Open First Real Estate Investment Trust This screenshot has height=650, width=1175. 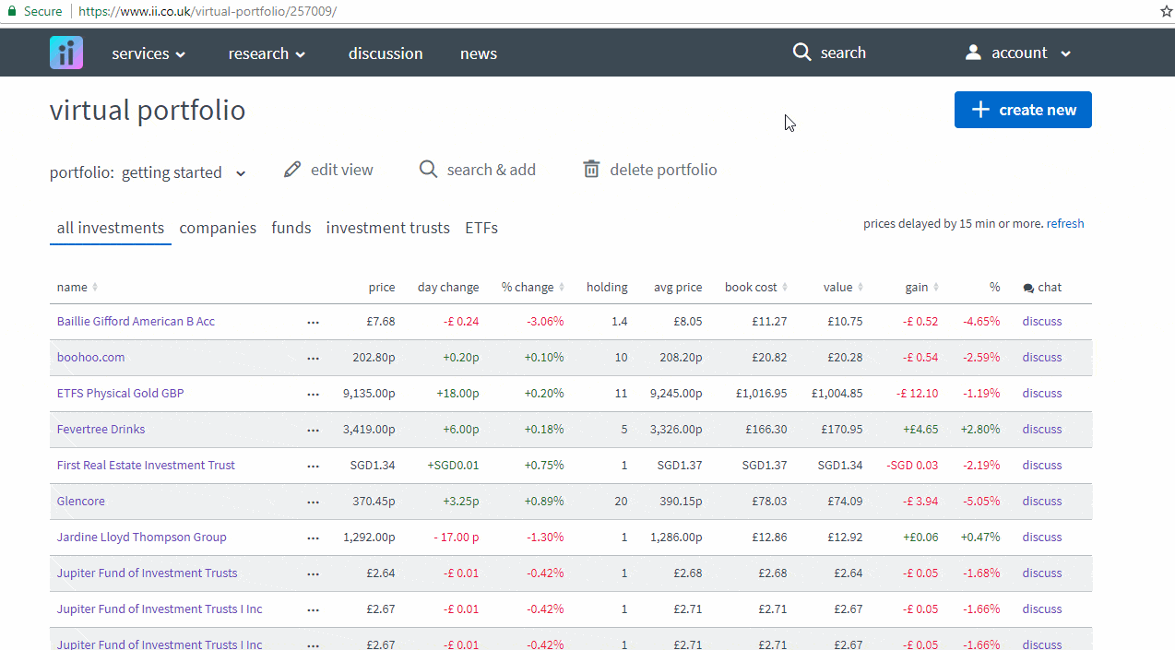(146, 466)
